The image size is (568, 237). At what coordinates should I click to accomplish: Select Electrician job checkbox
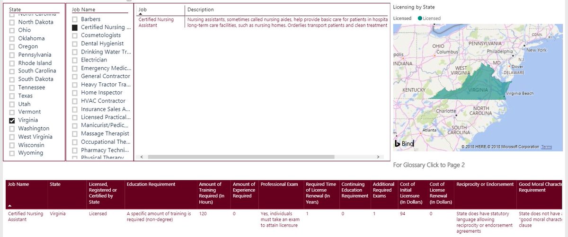pyautogui.click(x=75, y=60)
